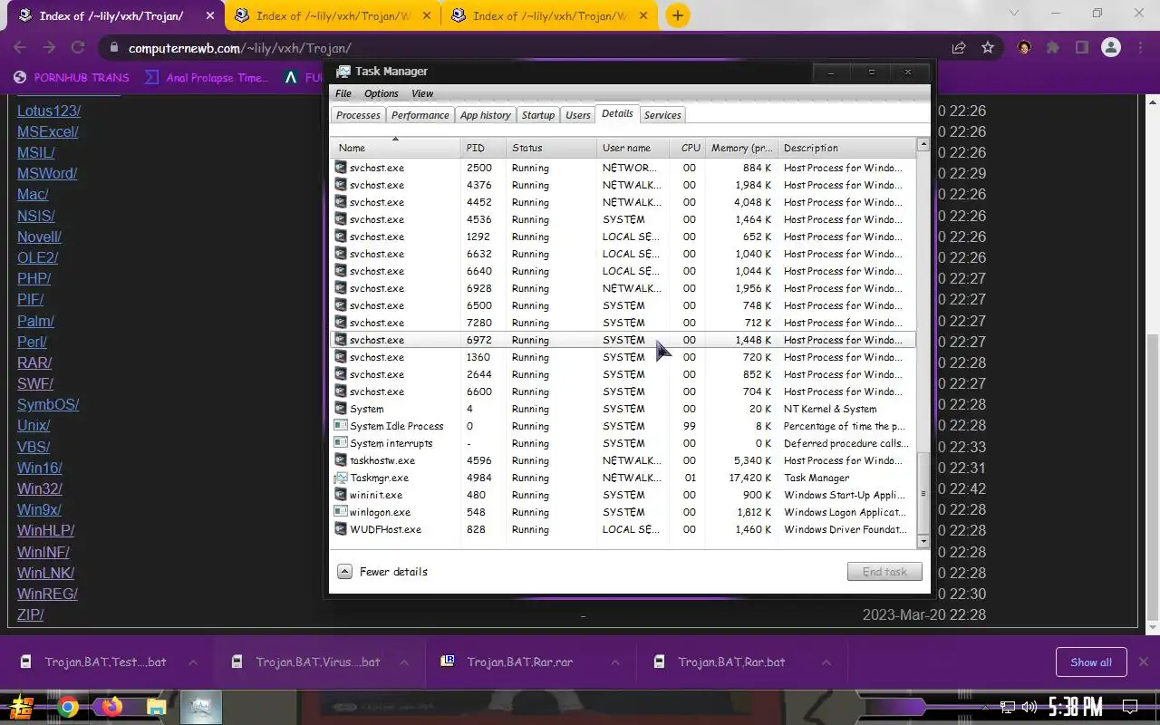
Task: Switch to the Users tab
Action: tap(577, 115)
